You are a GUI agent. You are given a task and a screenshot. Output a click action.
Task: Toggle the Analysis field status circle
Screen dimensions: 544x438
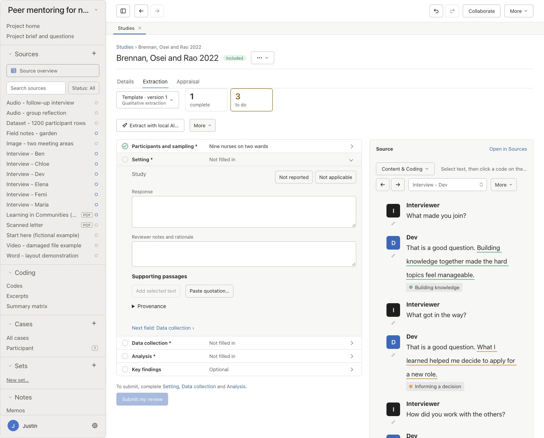tap(125, 356)
